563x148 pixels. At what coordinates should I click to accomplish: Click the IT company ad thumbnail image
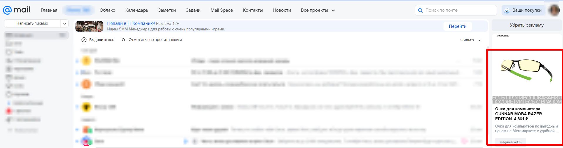tap(89, 26)
